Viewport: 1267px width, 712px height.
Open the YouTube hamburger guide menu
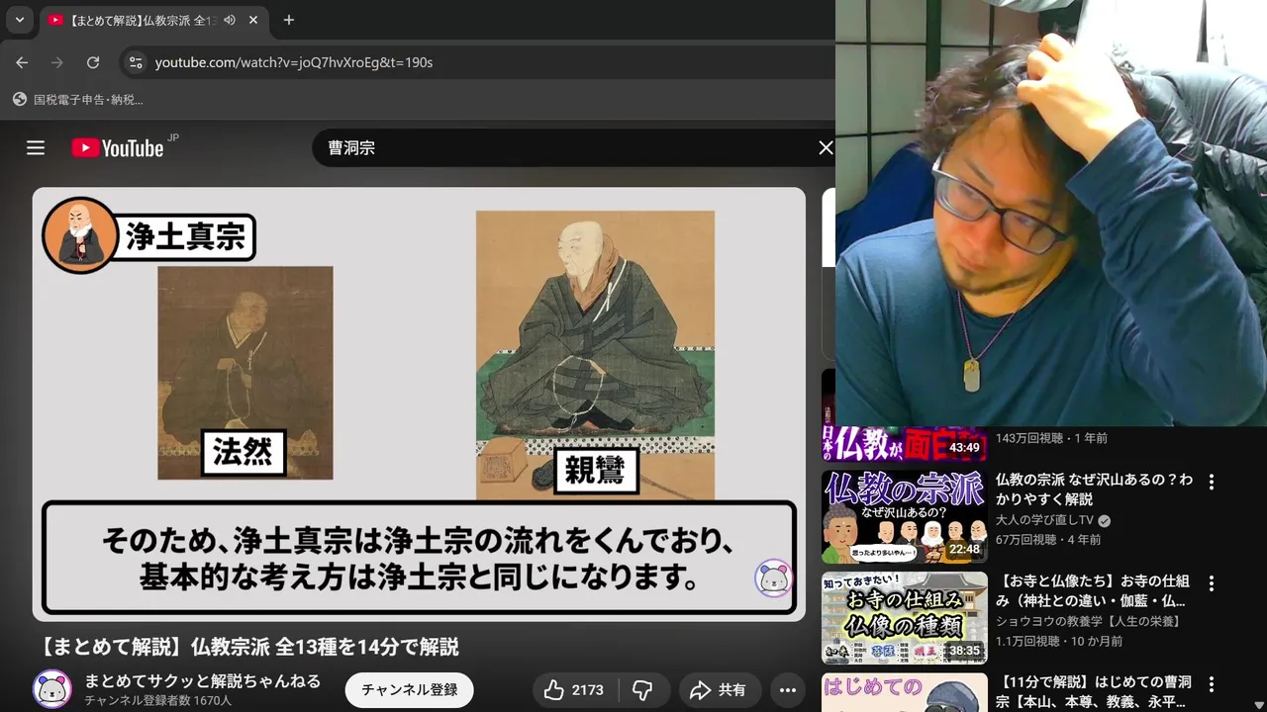click(36, 147)
